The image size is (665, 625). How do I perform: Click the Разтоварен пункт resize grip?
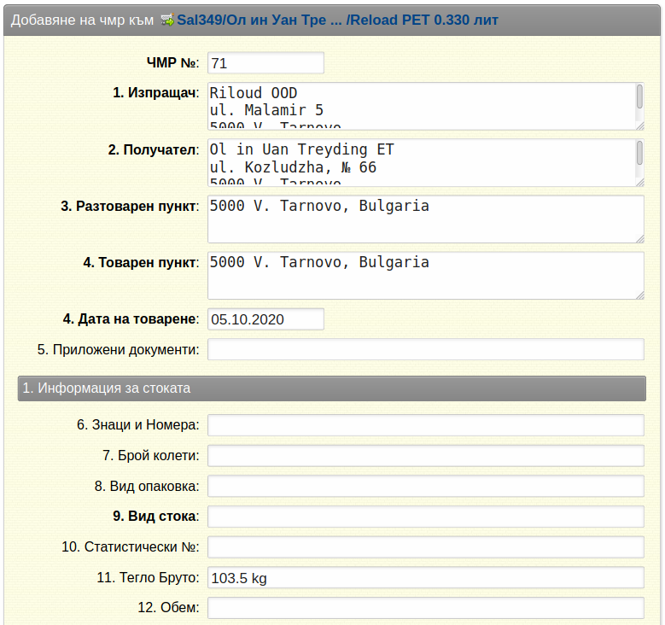click(640, 239)
